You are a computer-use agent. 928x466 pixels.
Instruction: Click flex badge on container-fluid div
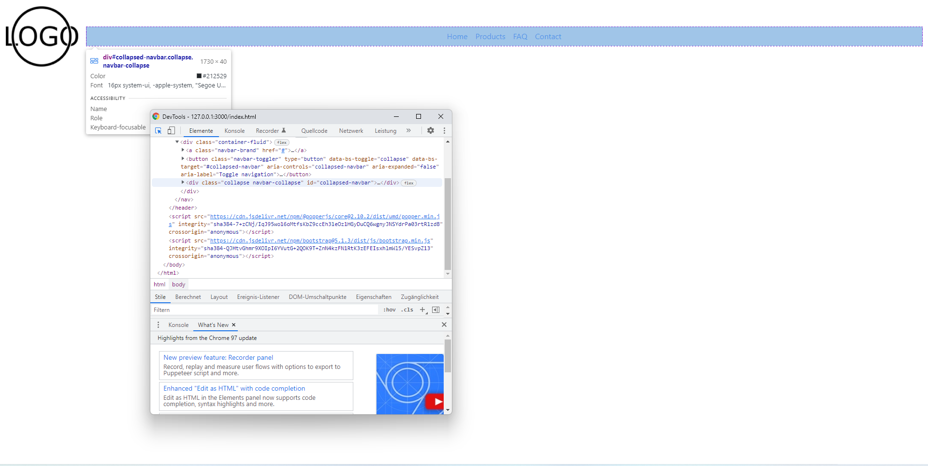[282, 142]
